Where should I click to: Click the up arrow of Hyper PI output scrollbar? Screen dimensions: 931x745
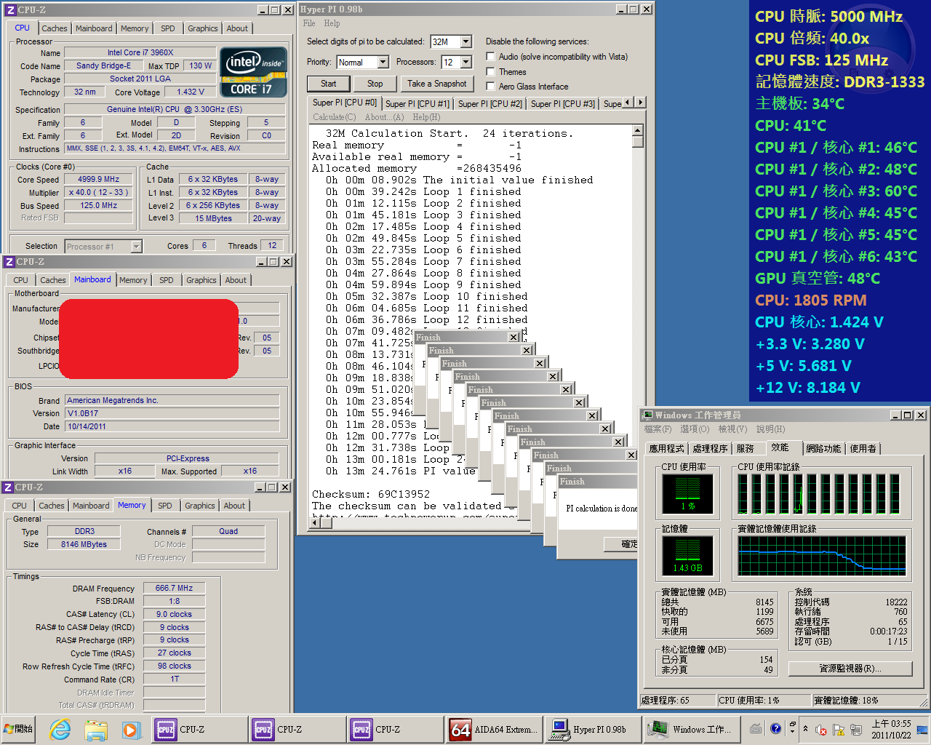(x=638, y=132)
